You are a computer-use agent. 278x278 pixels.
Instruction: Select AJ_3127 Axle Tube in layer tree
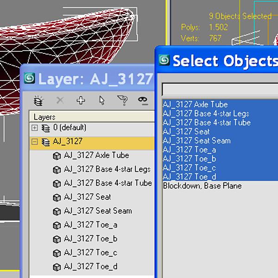[96, 155]
